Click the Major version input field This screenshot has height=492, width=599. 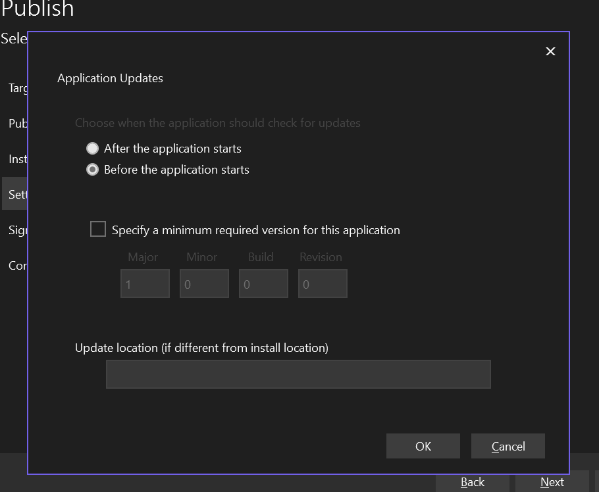[144, 283]
